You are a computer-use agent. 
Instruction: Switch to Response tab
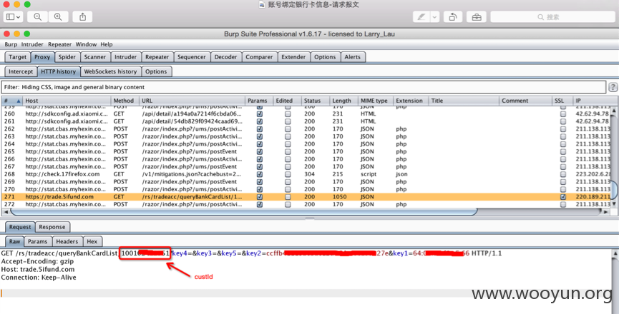click(x=52, y=227)
